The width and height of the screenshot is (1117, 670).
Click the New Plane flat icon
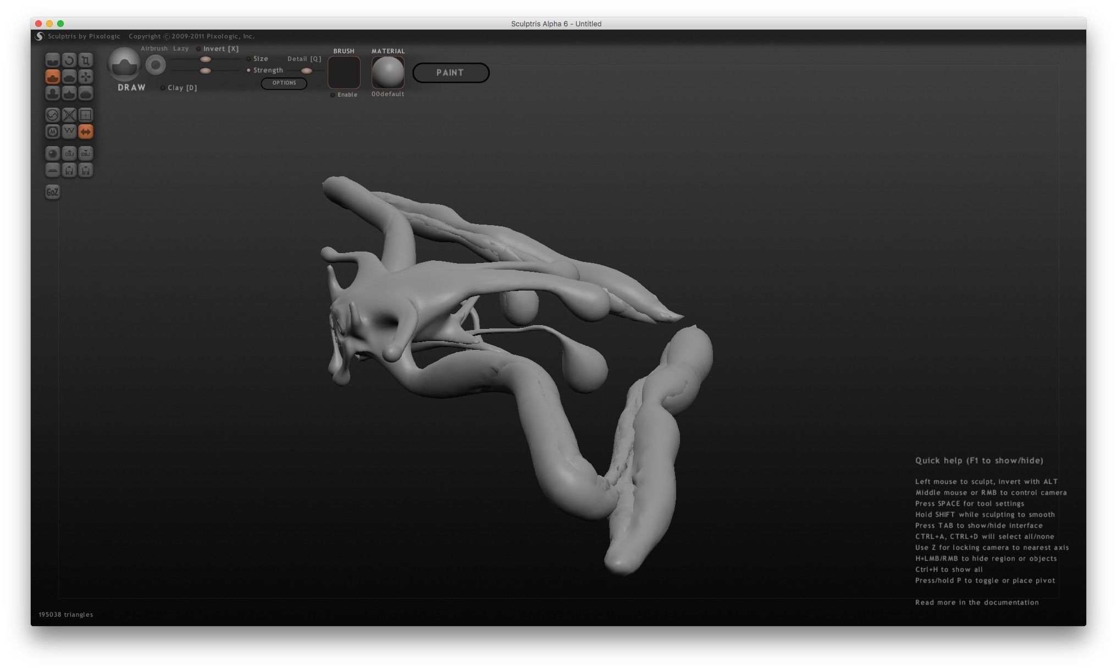52,170
